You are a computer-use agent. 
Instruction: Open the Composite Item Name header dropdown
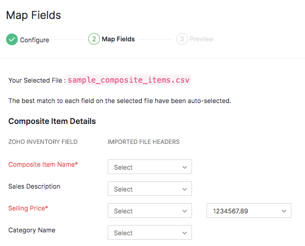pos(150,167)
